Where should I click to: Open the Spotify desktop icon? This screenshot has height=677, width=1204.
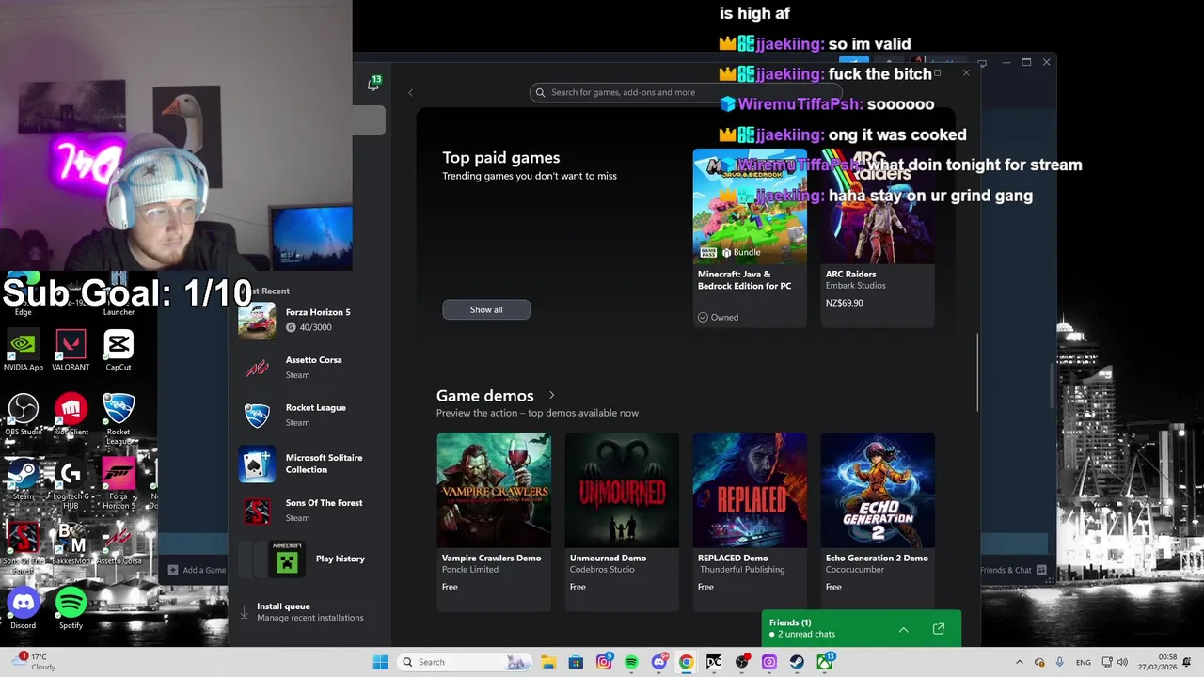point(71,608)
